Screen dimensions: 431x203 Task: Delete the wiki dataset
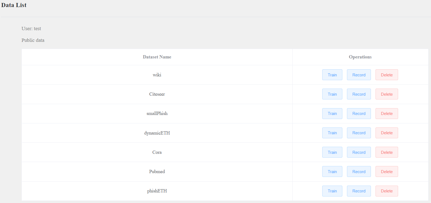[387, 75]
